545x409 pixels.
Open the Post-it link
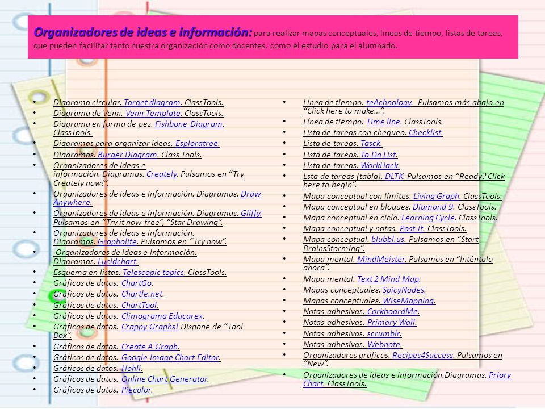coord(411,228)
